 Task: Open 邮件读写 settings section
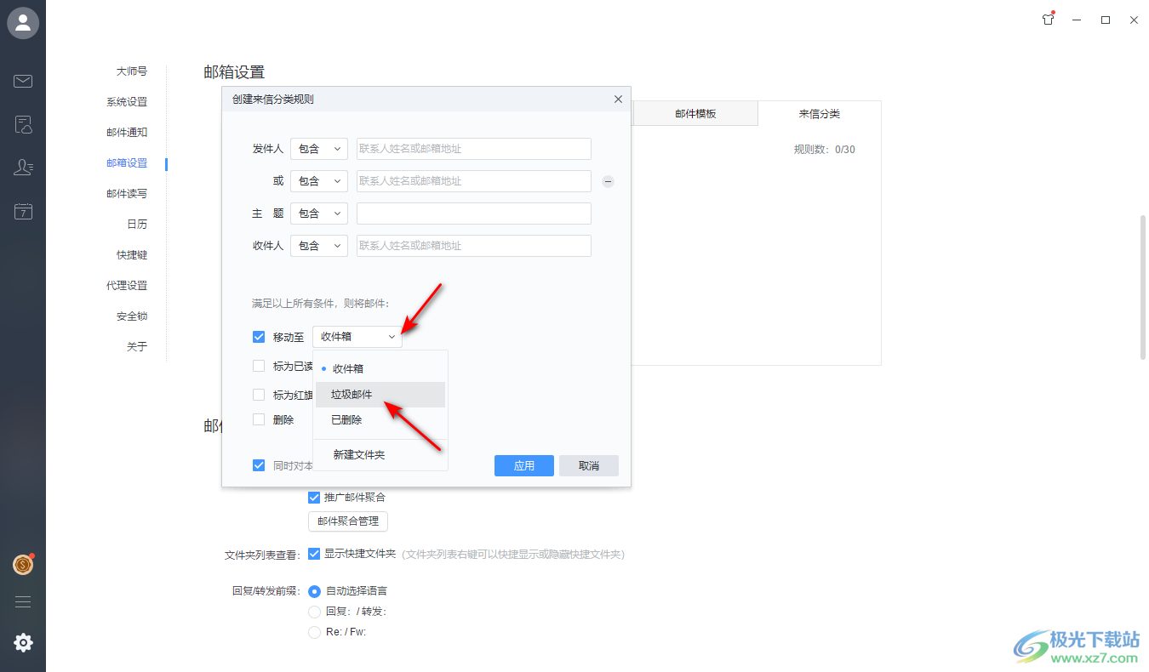127,194
